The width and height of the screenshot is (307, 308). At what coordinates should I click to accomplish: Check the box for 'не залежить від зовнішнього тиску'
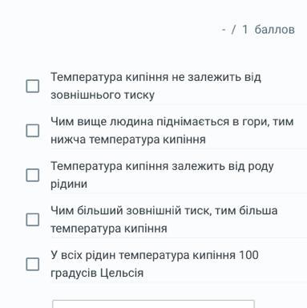[33, 86]
